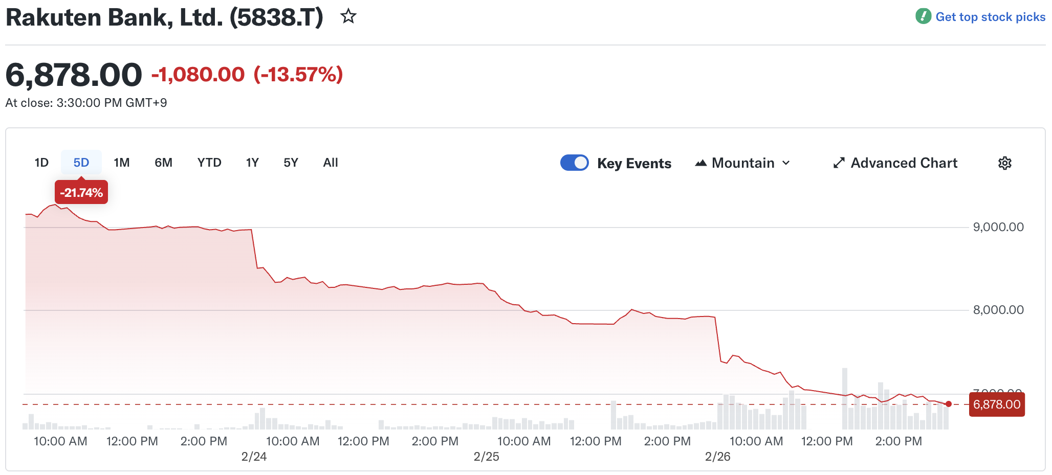The height and width of the screenshot is (475, 1052).
Task: Click the 2/26 date axis label
Action: [x=718, y=457]
